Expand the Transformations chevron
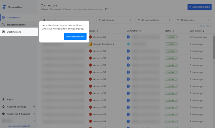215x128 pixels. coord(35,25)
